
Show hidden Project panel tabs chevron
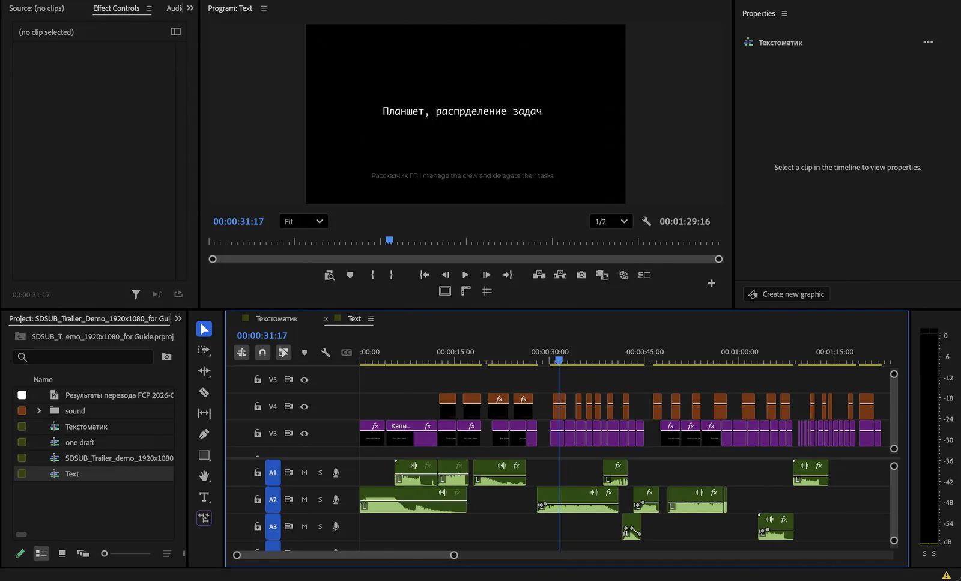coord(178,318)
